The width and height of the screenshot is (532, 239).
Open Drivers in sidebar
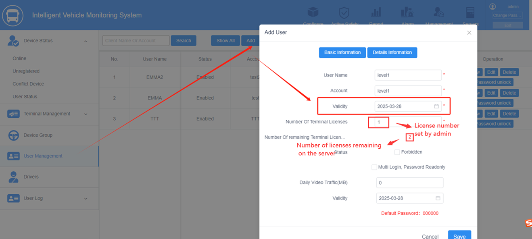tap(31, 177)
